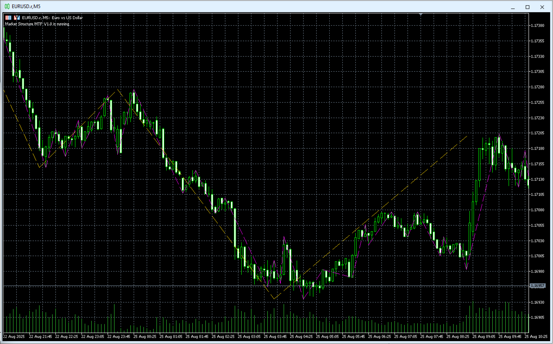This screenshot has height=344, width=553.
Task: Close the EURUSD.r,M5 chart window
Action: point(542,7)
